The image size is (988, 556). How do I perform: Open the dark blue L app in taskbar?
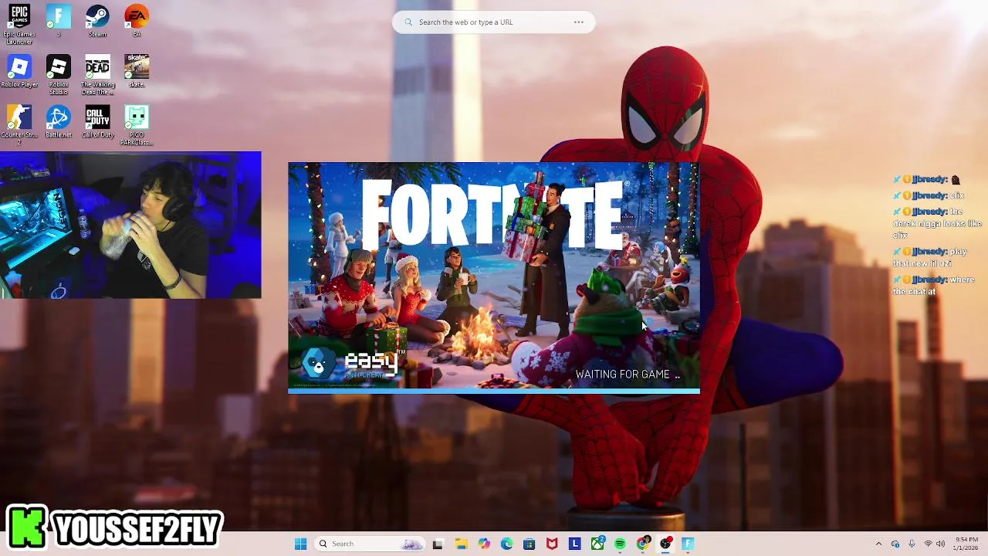pos(574,544)
